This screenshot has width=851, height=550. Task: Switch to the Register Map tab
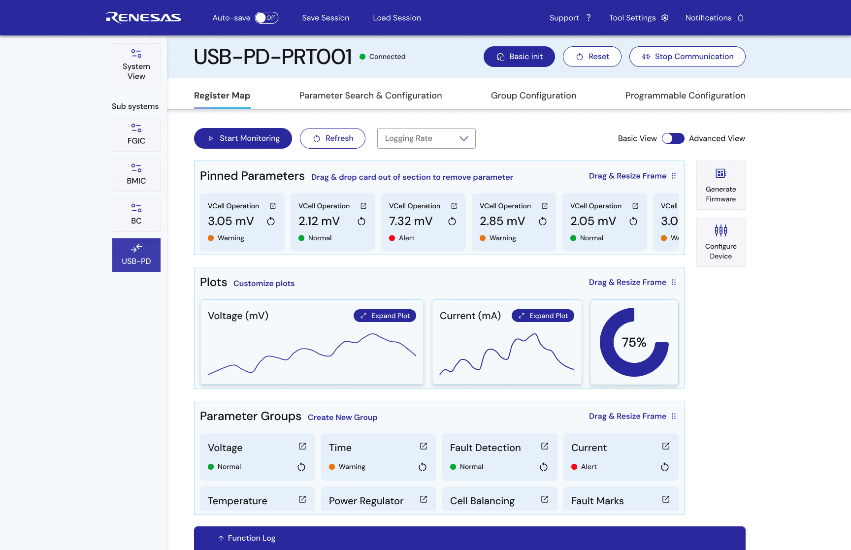pyautogui.click(x=222, y=96)
